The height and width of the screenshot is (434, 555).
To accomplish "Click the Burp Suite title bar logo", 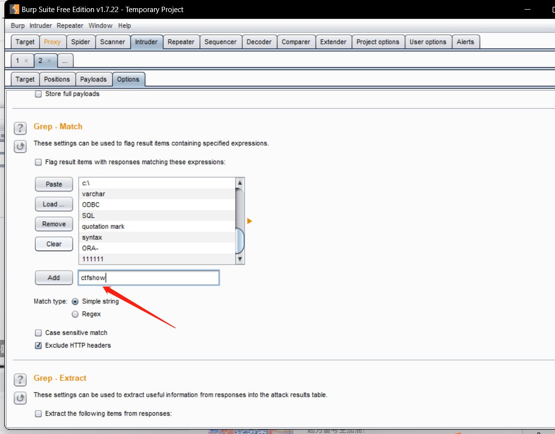I will coord(14,9).
